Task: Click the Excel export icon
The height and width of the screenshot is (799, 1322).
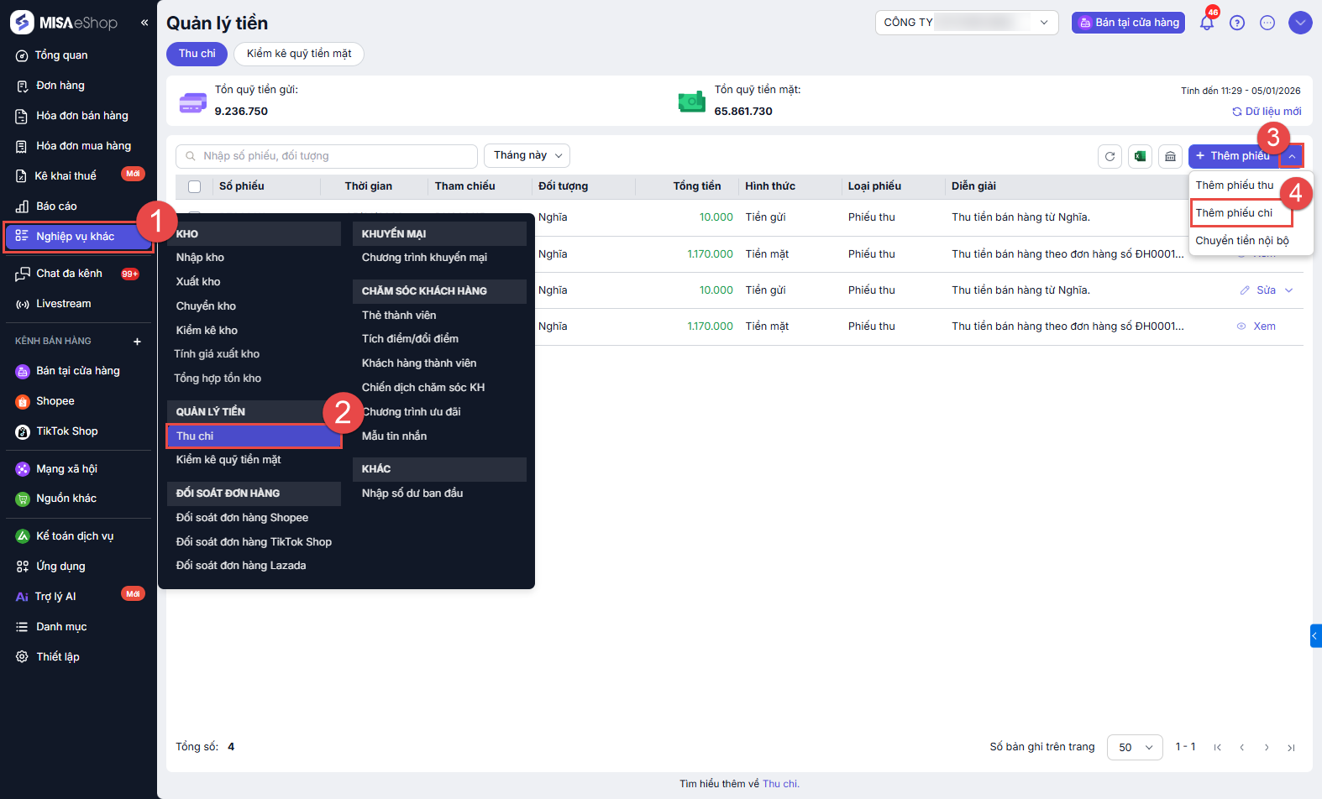Action: [x=1140, y=156]
